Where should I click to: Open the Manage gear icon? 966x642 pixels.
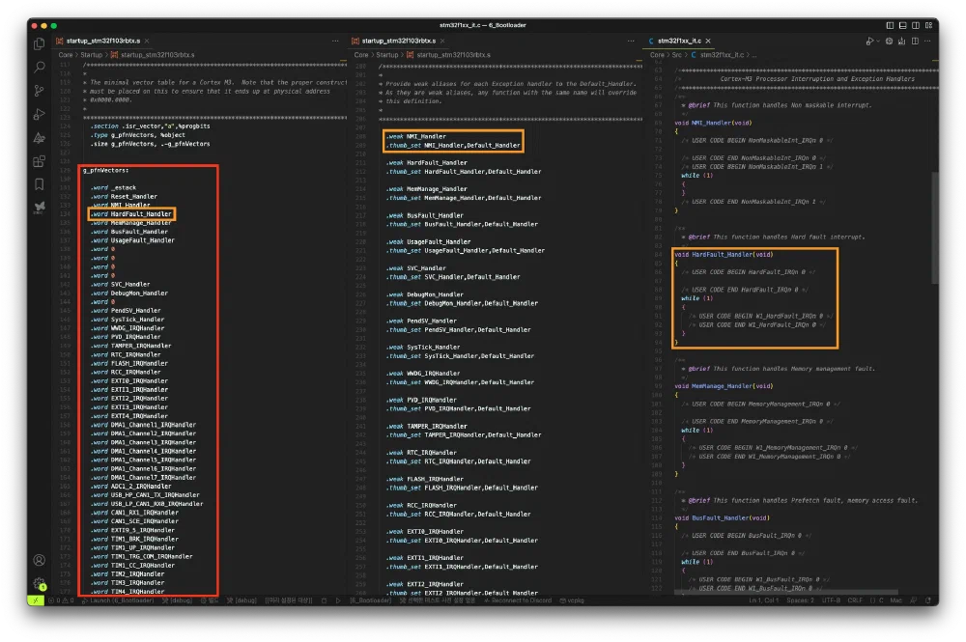point(40,583)
